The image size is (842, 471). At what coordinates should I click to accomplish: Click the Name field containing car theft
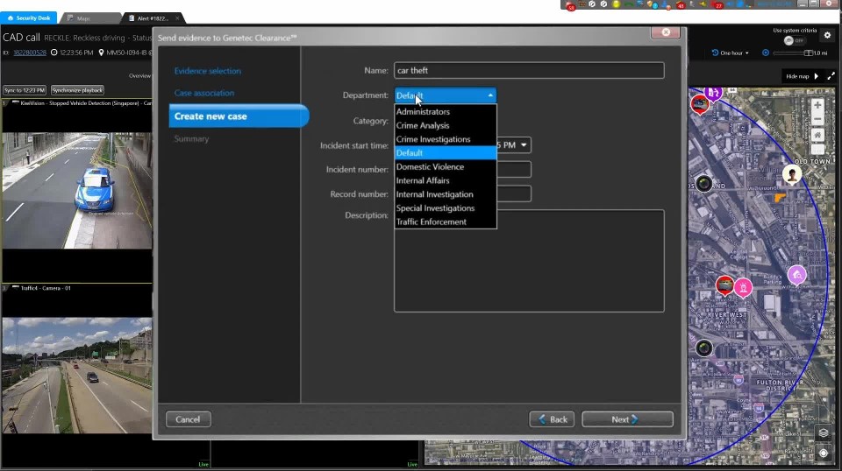pyautogui.click(x=529, y=70)
